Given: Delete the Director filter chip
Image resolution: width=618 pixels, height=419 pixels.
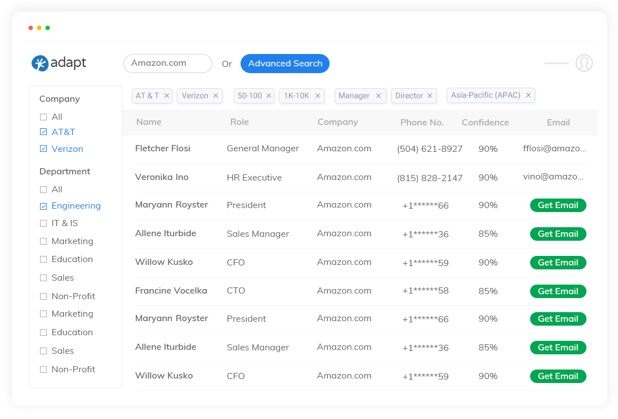Looking at the screenshot, I should (430, 96).
